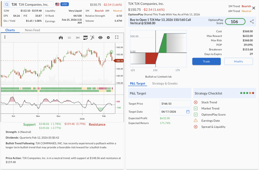The height and width of the screenshot is (170, 259).
Task: Click the Modify button
Action: point(238,61)
